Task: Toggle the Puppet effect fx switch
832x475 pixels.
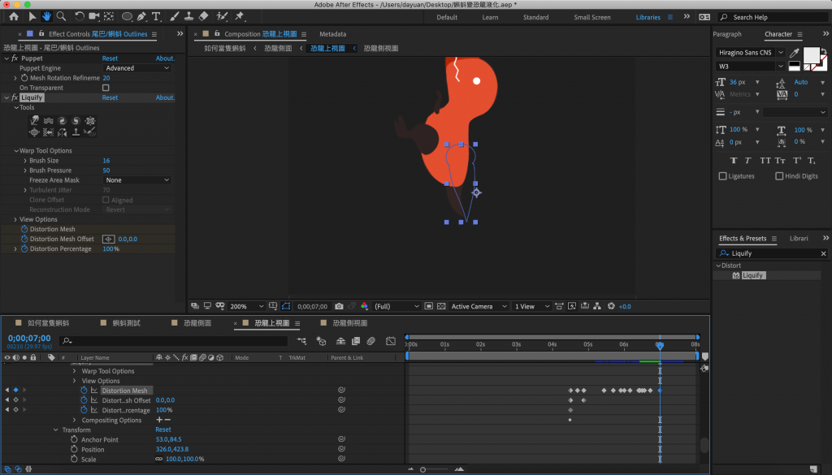Action: click(15, 58)
